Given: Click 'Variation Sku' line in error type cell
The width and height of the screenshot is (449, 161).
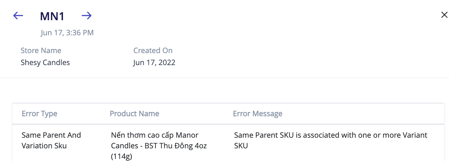Looking at the screenshot, I should tap(44, 146).
